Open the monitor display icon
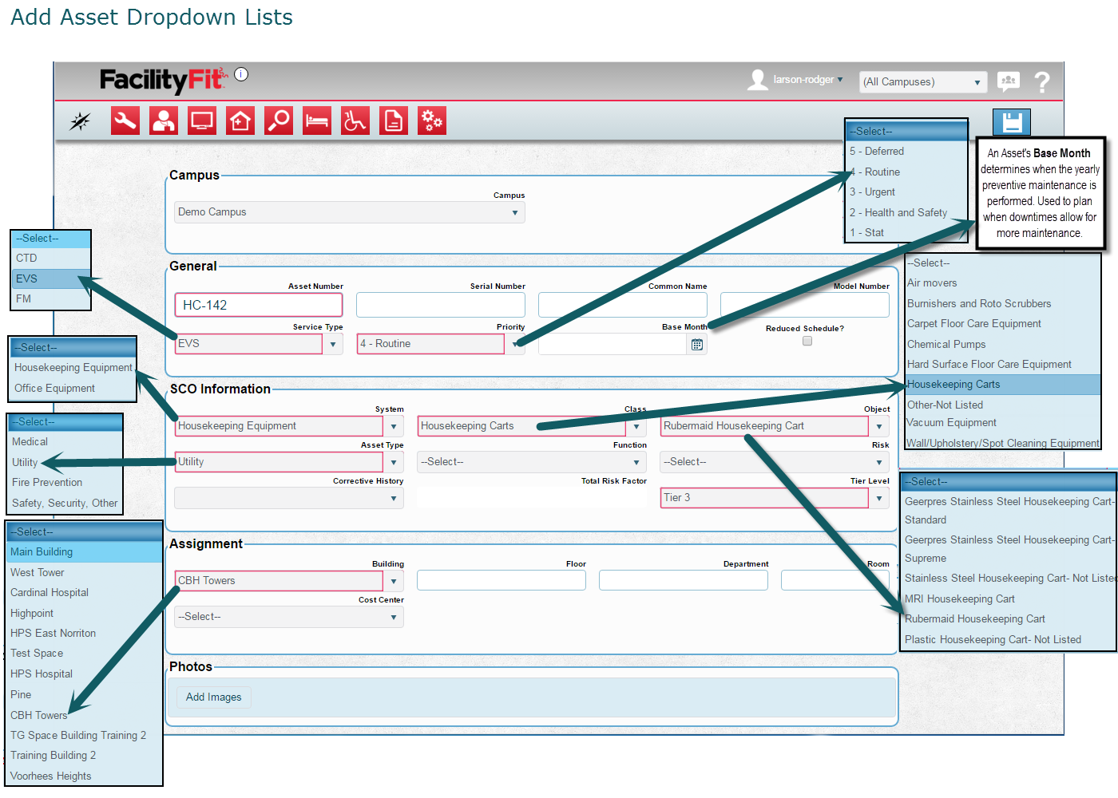Image resolution: width=1118 pixels, height=798 pixels. [202, 120]
